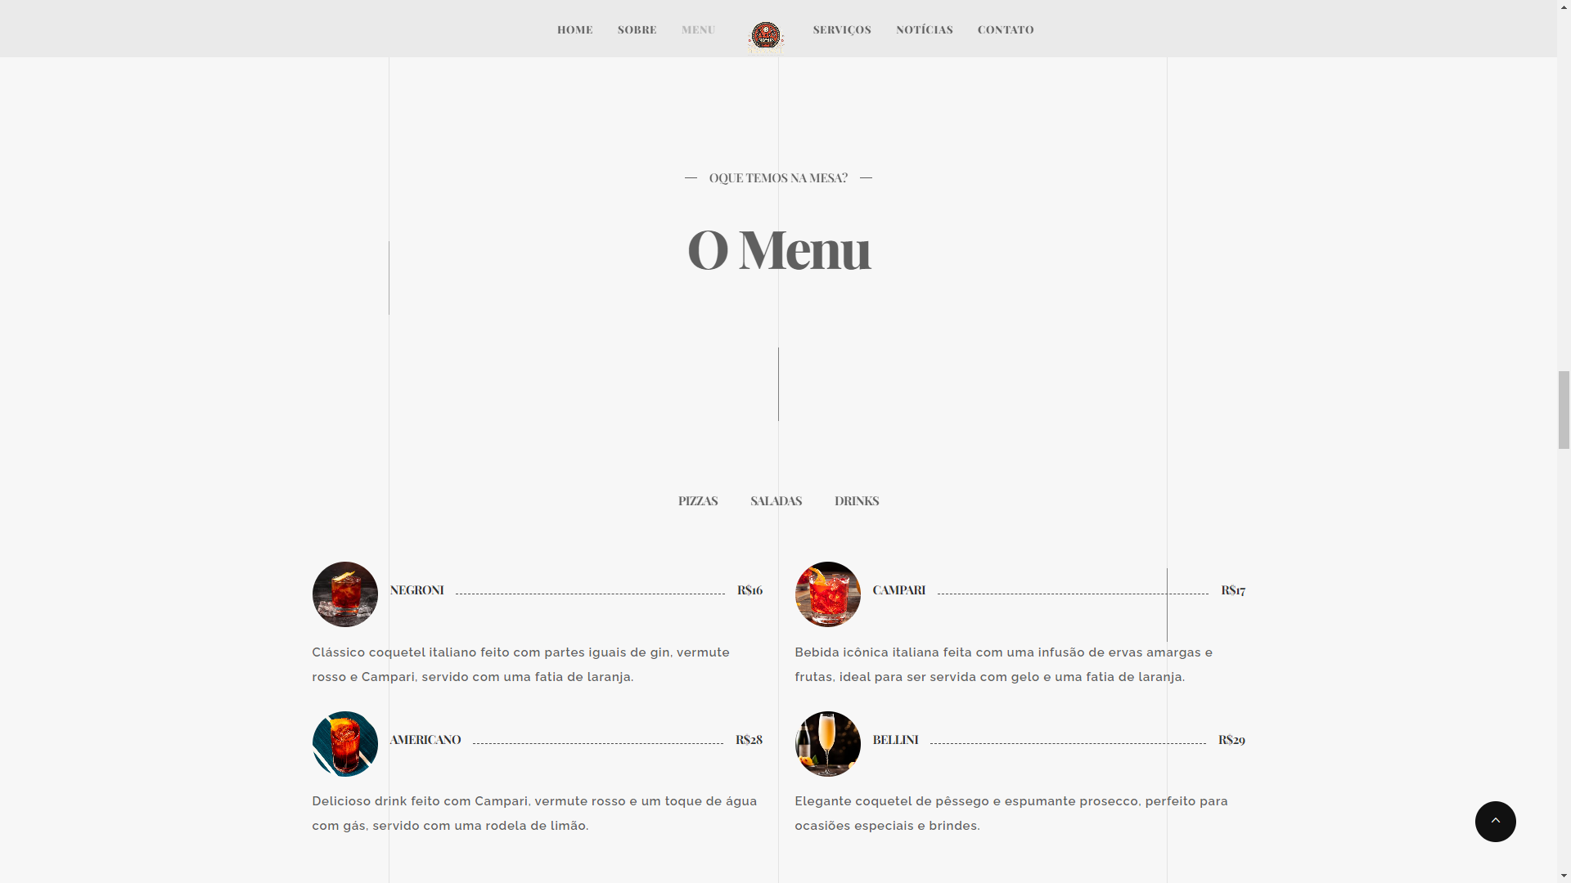Click the HOME navigation menu item
Screen dimensions: 1571x883
pos(575,29)
